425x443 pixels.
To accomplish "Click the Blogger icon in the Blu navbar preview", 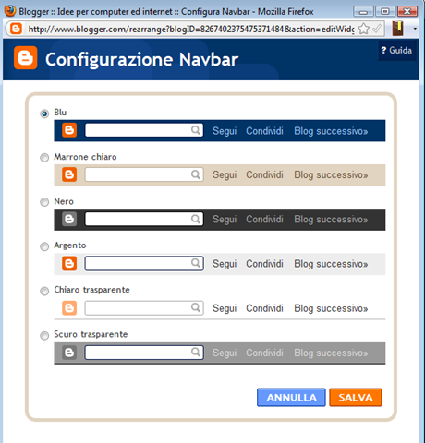I will pyautogui.click(x=69, y=130).
